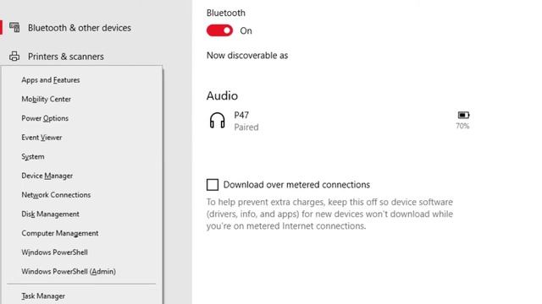Click the Now discoverable as text
This screenshot has height=304, width=542.
point(247,56)
